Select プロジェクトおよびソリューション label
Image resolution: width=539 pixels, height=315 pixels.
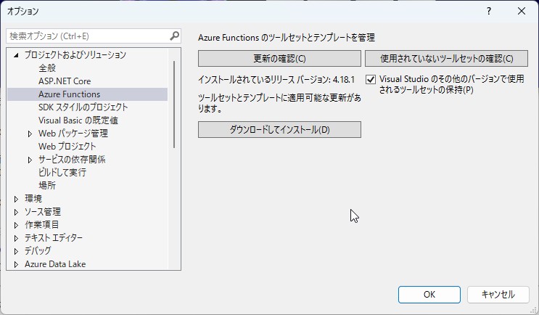[75, 55]
